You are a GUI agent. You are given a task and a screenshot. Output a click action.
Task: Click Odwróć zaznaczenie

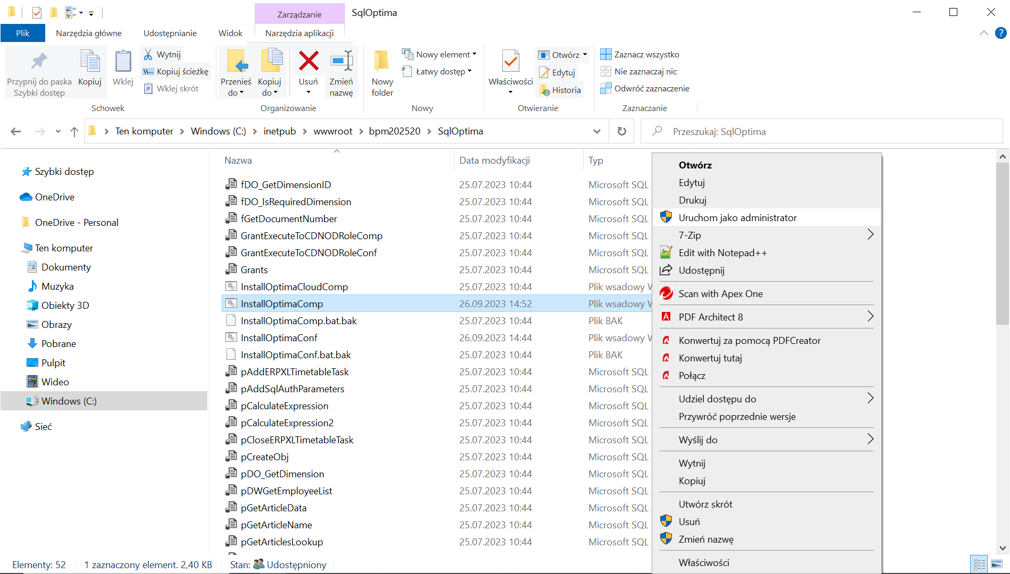tap(645, 88)
